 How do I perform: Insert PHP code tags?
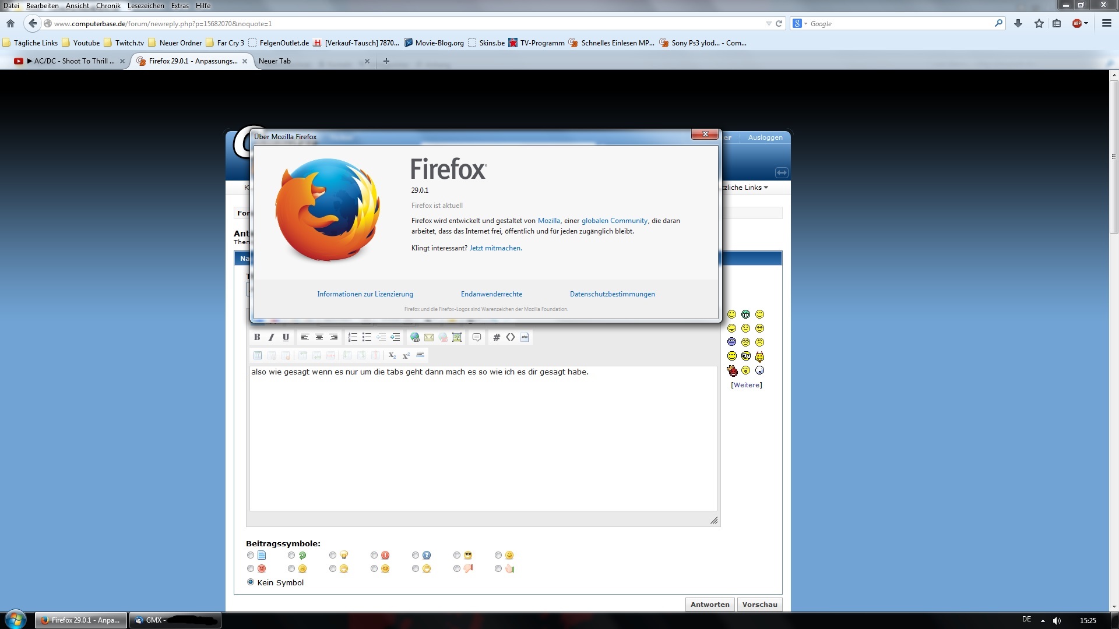point(525,337)
